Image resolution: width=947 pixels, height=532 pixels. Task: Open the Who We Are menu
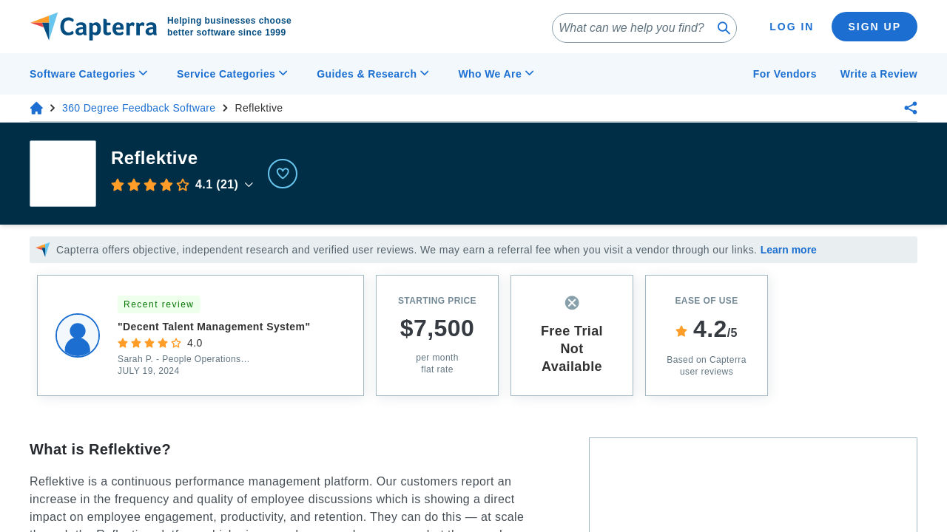[496, 74]
